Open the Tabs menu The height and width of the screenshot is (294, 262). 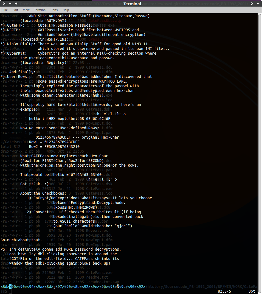[x=54, y=10]
